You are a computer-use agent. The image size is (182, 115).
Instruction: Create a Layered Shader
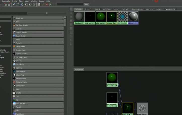(38, 32)
